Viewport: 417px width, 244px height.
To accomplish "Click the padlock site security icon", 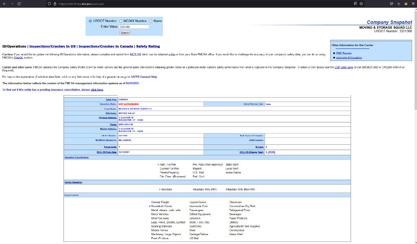I will click(55, 4).
